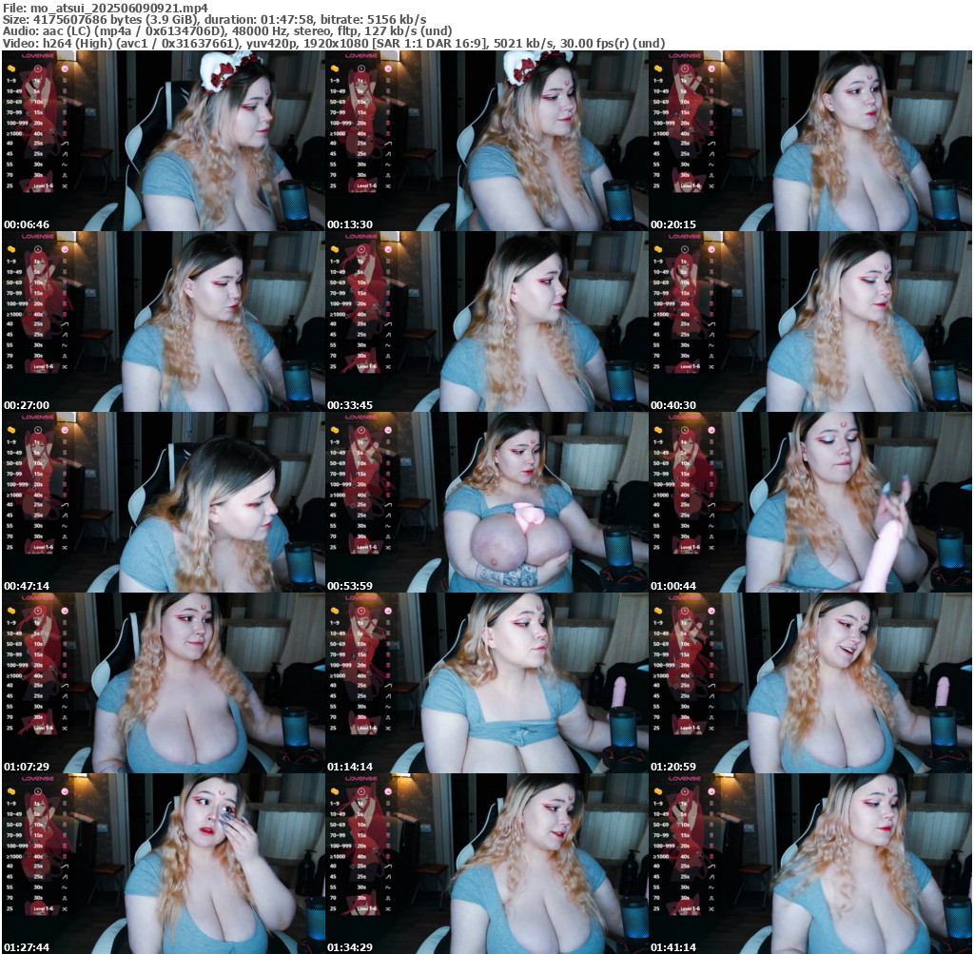Pick the frame at 00:47:14
Screen dimensions: 974x954
pos(164,502)
